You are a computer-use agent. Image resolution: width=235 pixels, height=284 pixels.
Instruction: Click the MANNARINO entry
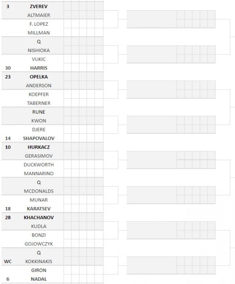(x=39, y=174)
